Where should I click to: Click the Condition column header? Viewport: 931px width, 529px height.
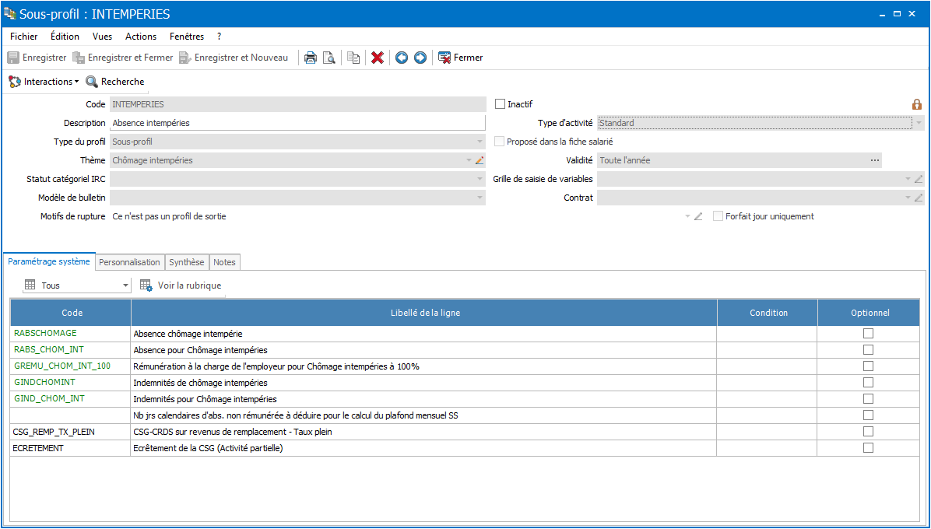768,313
